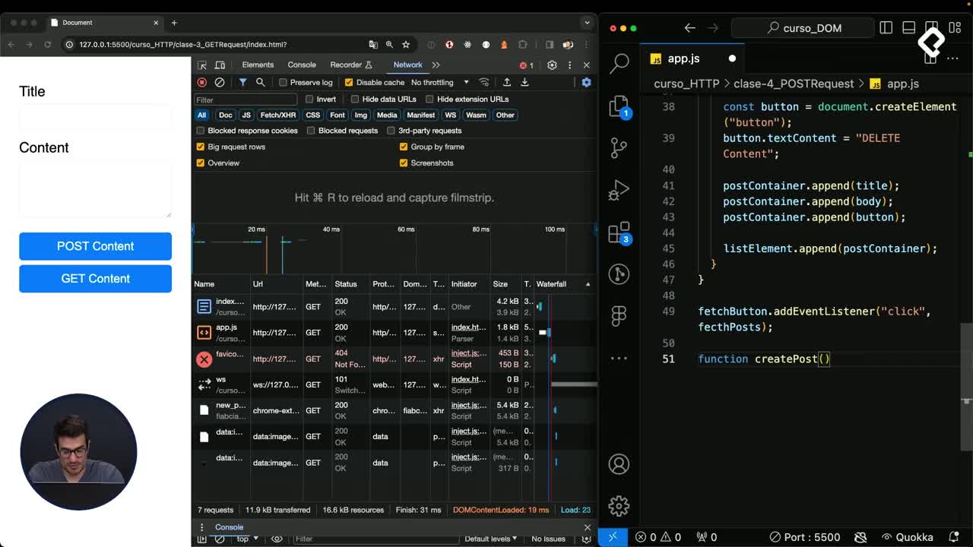Export HAR with the download arrow

point(525,82)
